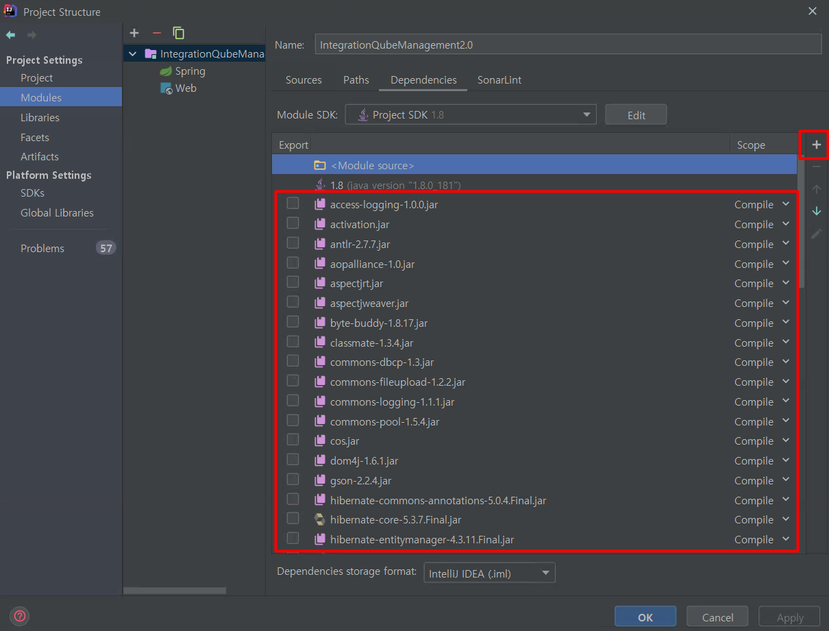Viewport: 829px width, 631px height.
Task: Switch to the Paths tab
Action: pyautogui.click(x=356, y=80)
